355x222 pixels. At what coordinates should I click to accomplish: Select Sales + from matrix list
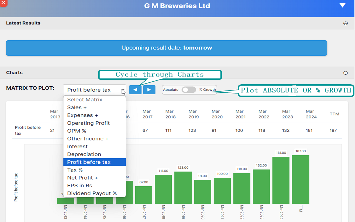[77, 107]
